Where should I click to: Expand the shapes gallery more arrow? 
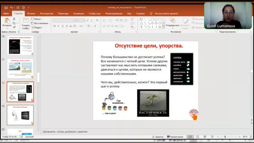point(164,27)
